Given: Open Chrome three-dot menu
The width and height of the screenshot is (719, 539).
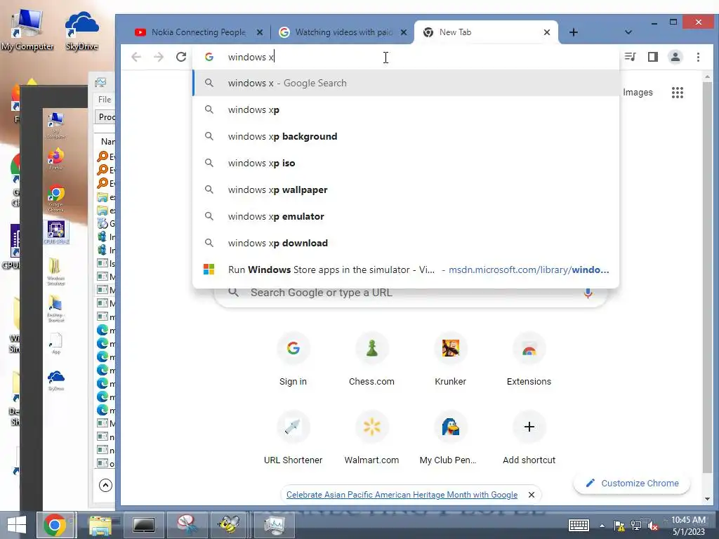Looking at the screenshot, I should click(698, 57).
